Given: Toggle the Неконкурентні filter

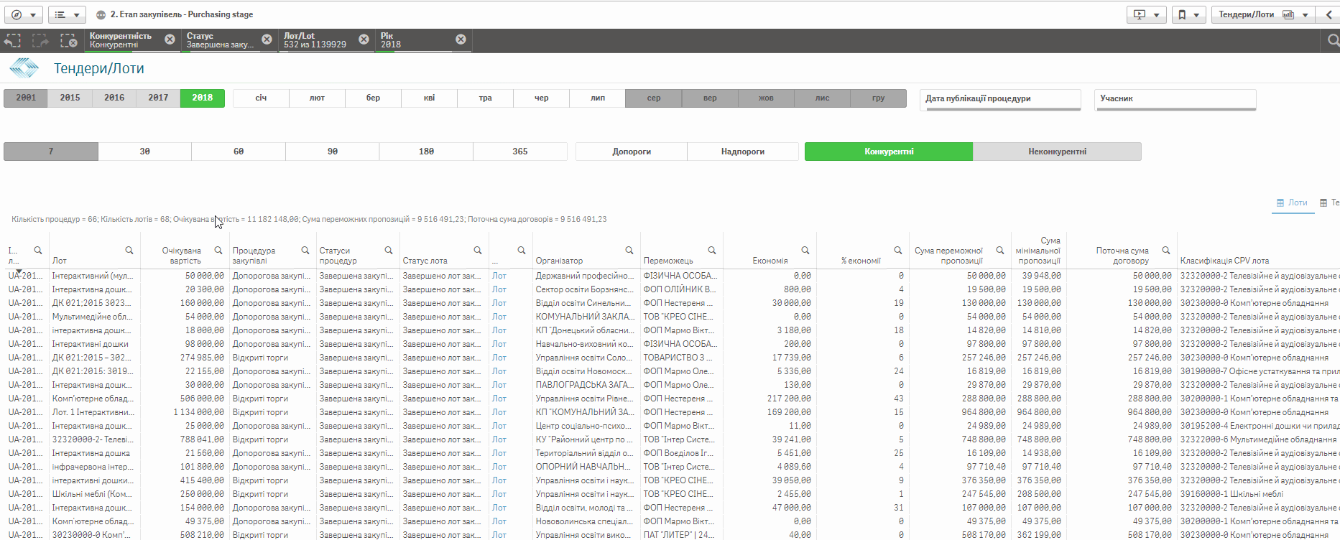Looking at the screenshot, I should coord(1057,152).
